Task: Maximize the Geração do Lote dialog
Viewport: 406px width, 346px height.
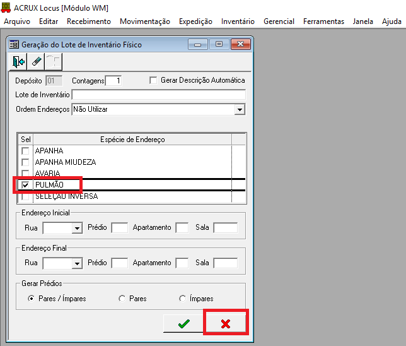Action: (x=219, y=44)
